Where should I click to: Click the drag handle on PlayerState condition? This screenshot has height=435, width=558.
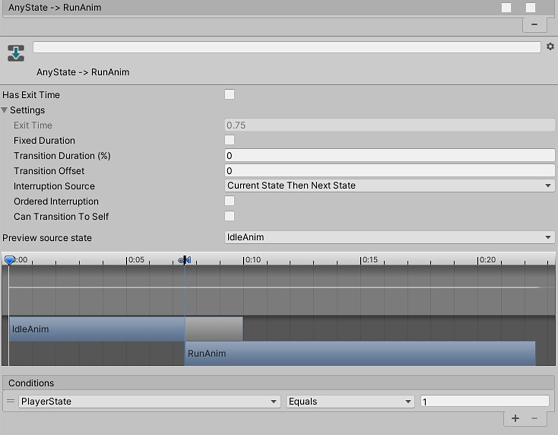point(10,401)
